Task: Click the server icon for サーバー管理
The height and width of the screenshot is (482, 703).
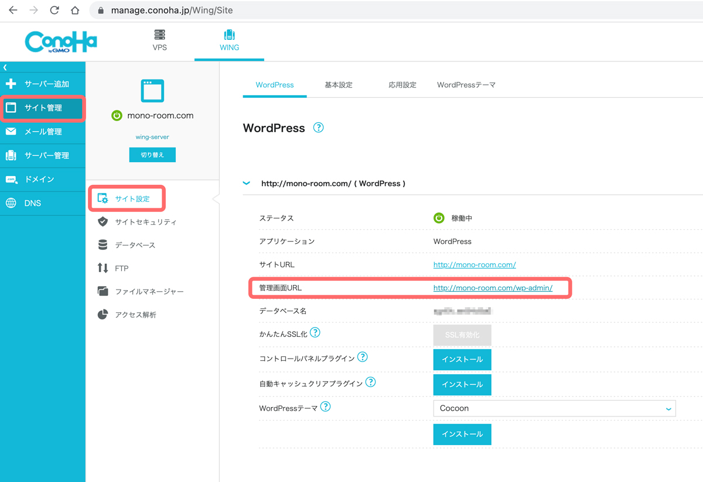Action: [11, 156]
